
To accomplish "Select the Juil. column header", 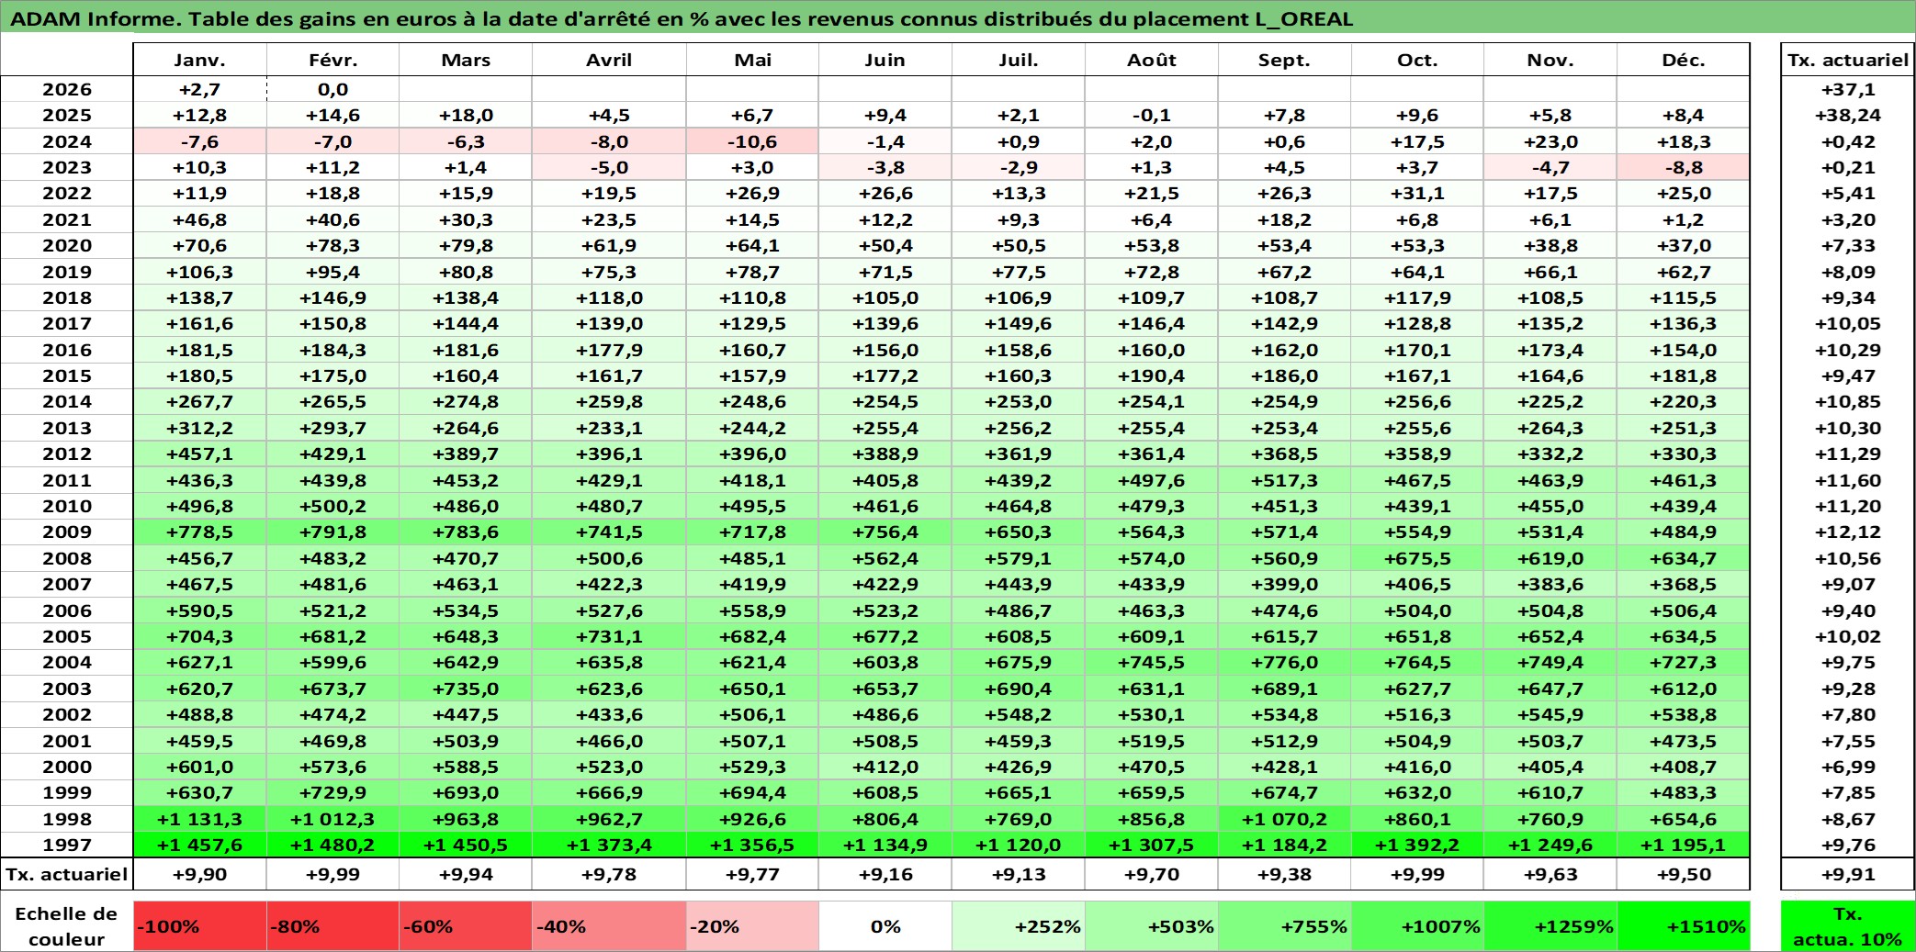I will (1019, 60).
